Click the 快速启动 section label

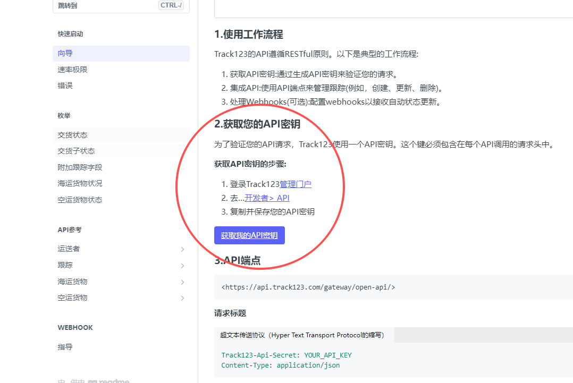pos(70,34)
